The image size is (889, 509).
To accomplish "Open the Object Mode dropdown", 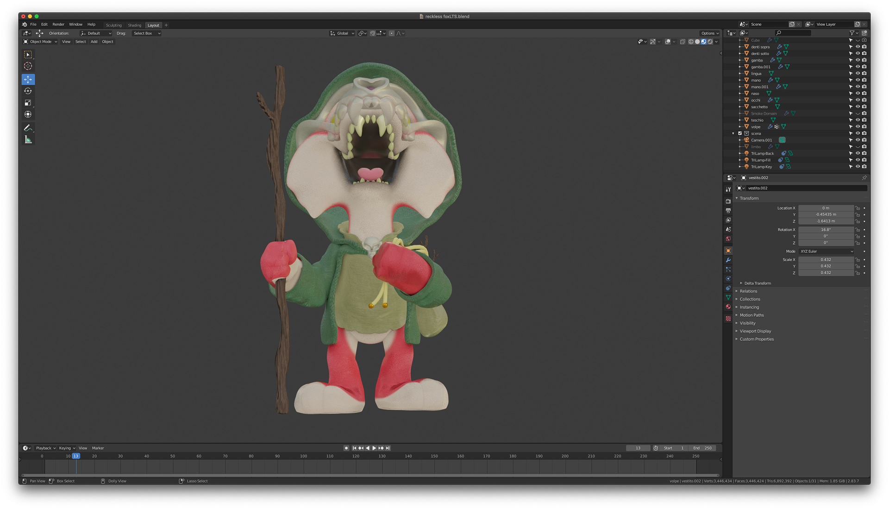I will pyautogui.click(x=41, y=42).
